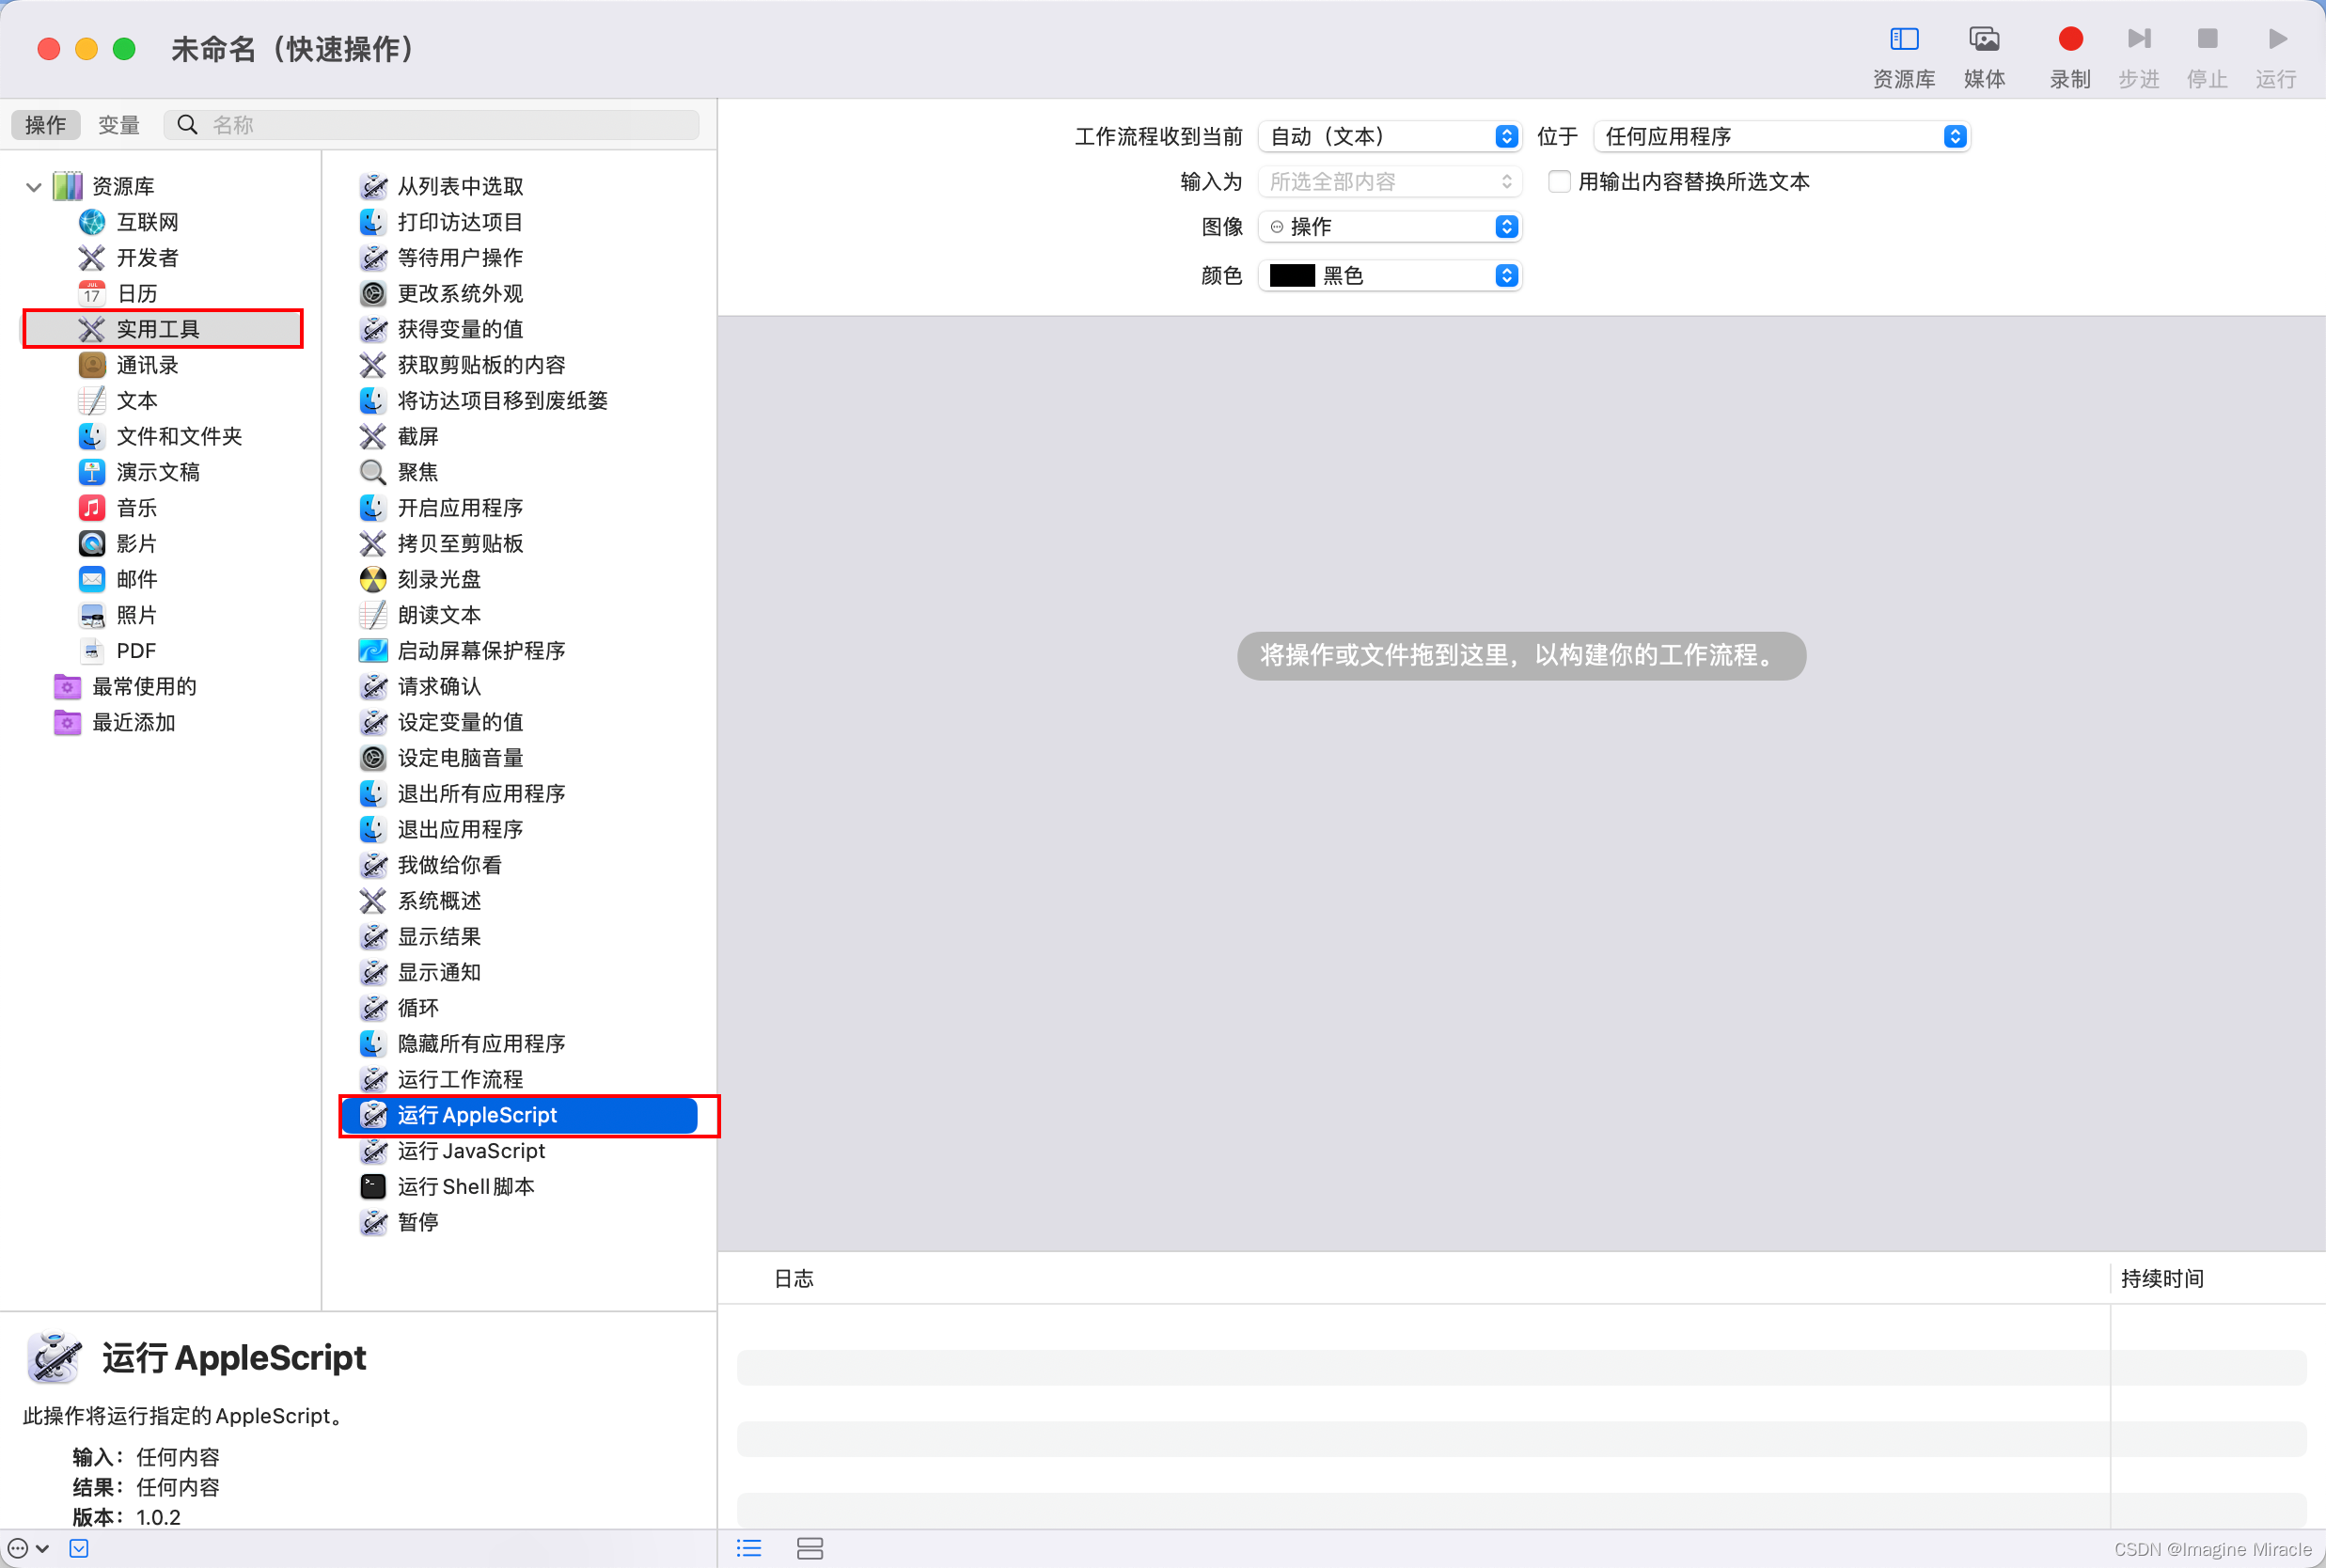Open the Media (媒体) browser icon
Image resolution: width=2326 pixels, height=1568 pixels.
click(1984, 40)
